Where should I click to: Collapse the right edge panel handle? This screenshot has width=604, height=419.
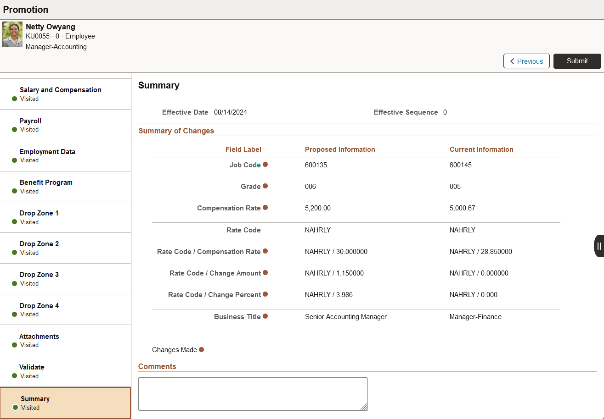pyautogui.click(x=599, y=246)
